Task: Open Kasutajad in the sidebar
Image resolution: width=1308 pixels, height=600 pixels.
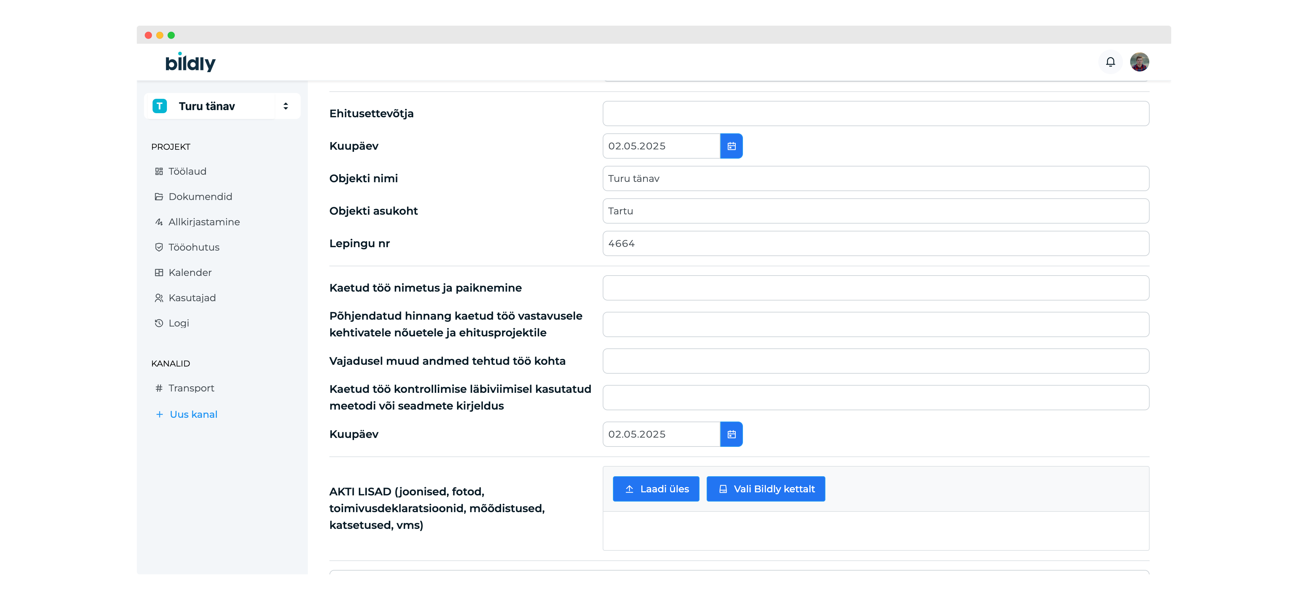Action: point(185,298)
